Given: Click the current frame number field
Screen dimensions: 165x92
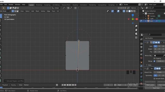Looking at the screenshot, I should [x=108, y=85].
